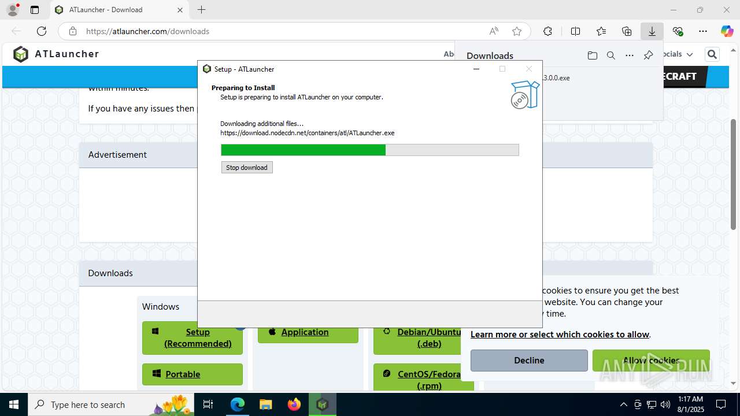The image size is (740, 416).
Task: Decline cookies on the banner
Action: [529, 361]
